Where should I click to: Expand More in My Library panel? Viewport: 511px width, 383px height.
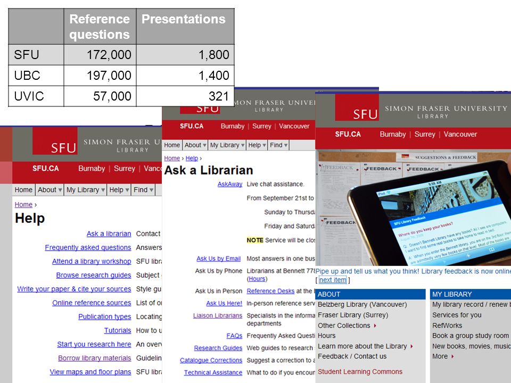tap(443, 356)
